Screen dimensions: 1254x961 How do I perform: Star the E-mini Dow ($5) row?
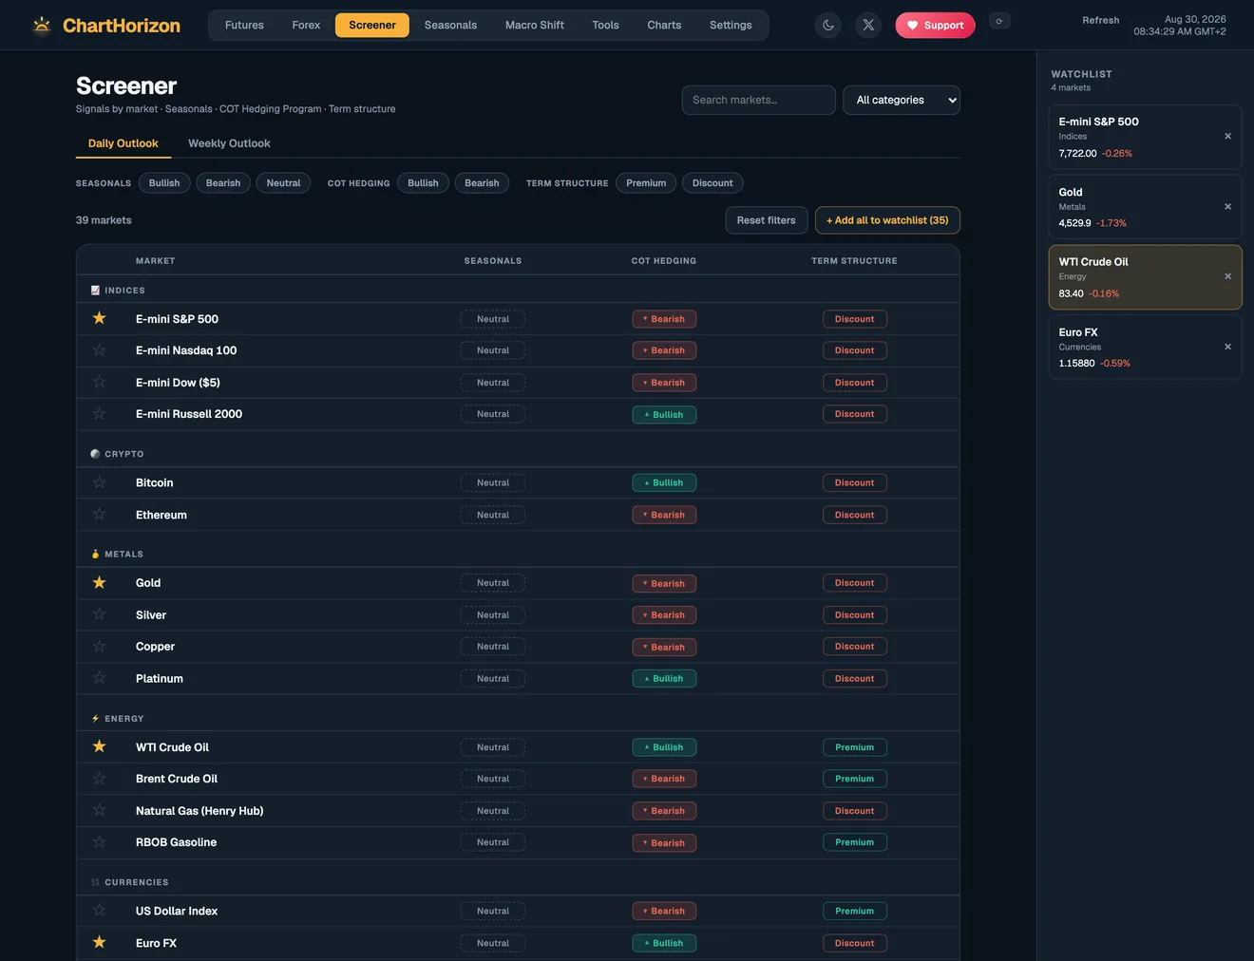[x=99, y=382]
